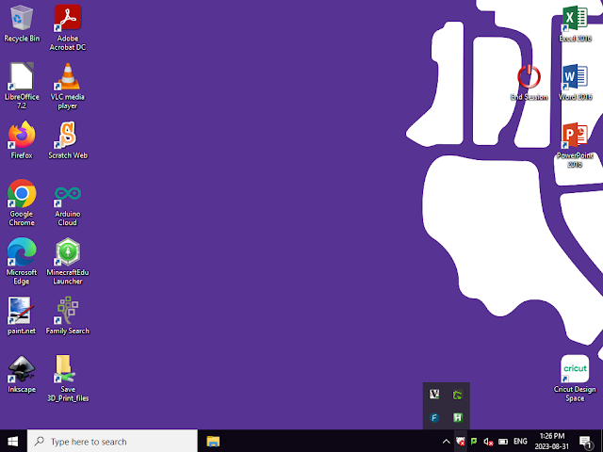
Task: Select the Family Search shortcut
Action: (68, 316)
